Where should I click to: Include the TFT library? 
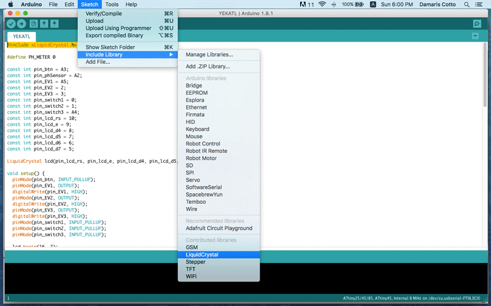[218, 269]
